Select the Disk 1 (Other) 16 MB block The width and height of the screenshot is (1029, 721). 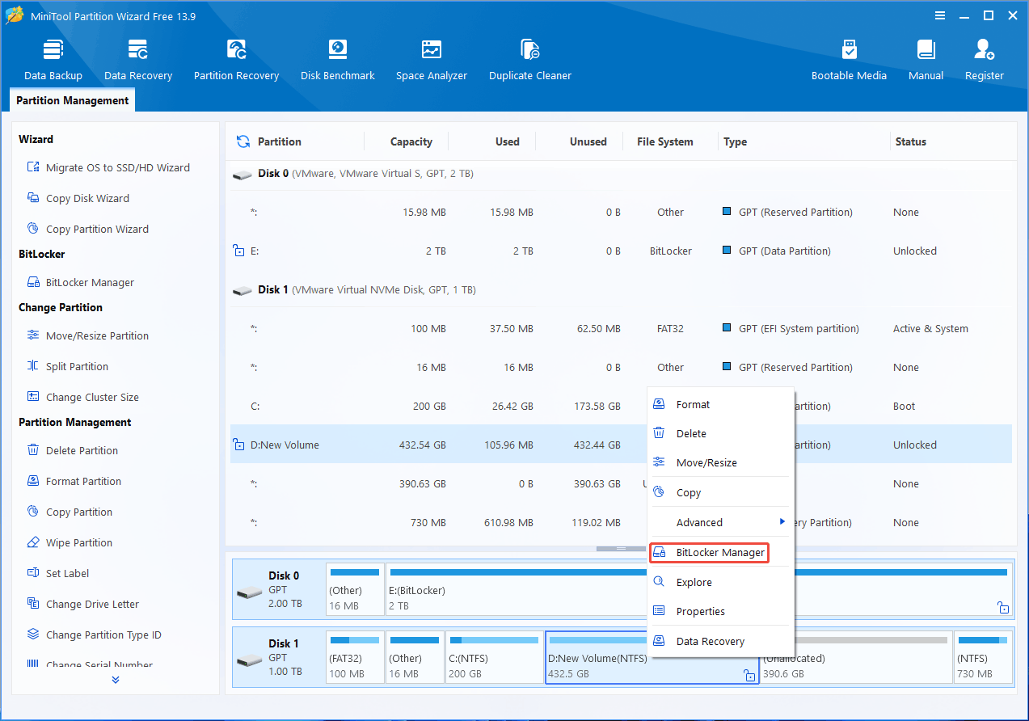[x=415, y=657]
